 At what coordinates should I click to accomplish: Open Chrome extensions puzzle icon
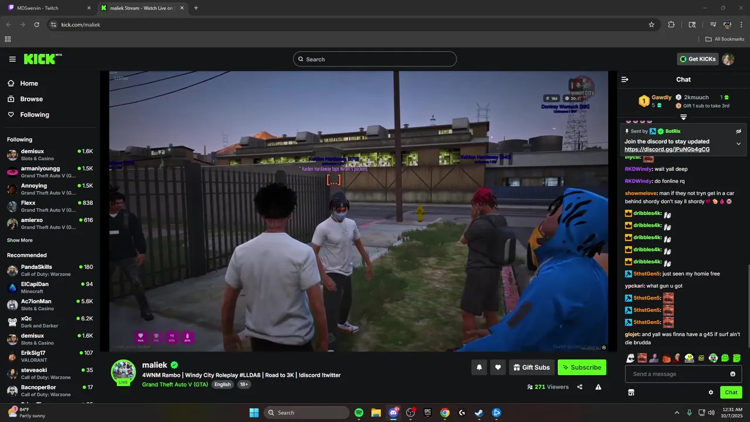[671, 25]
